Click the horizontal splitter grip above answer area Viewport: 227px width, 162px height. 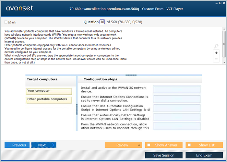(131, 75)
